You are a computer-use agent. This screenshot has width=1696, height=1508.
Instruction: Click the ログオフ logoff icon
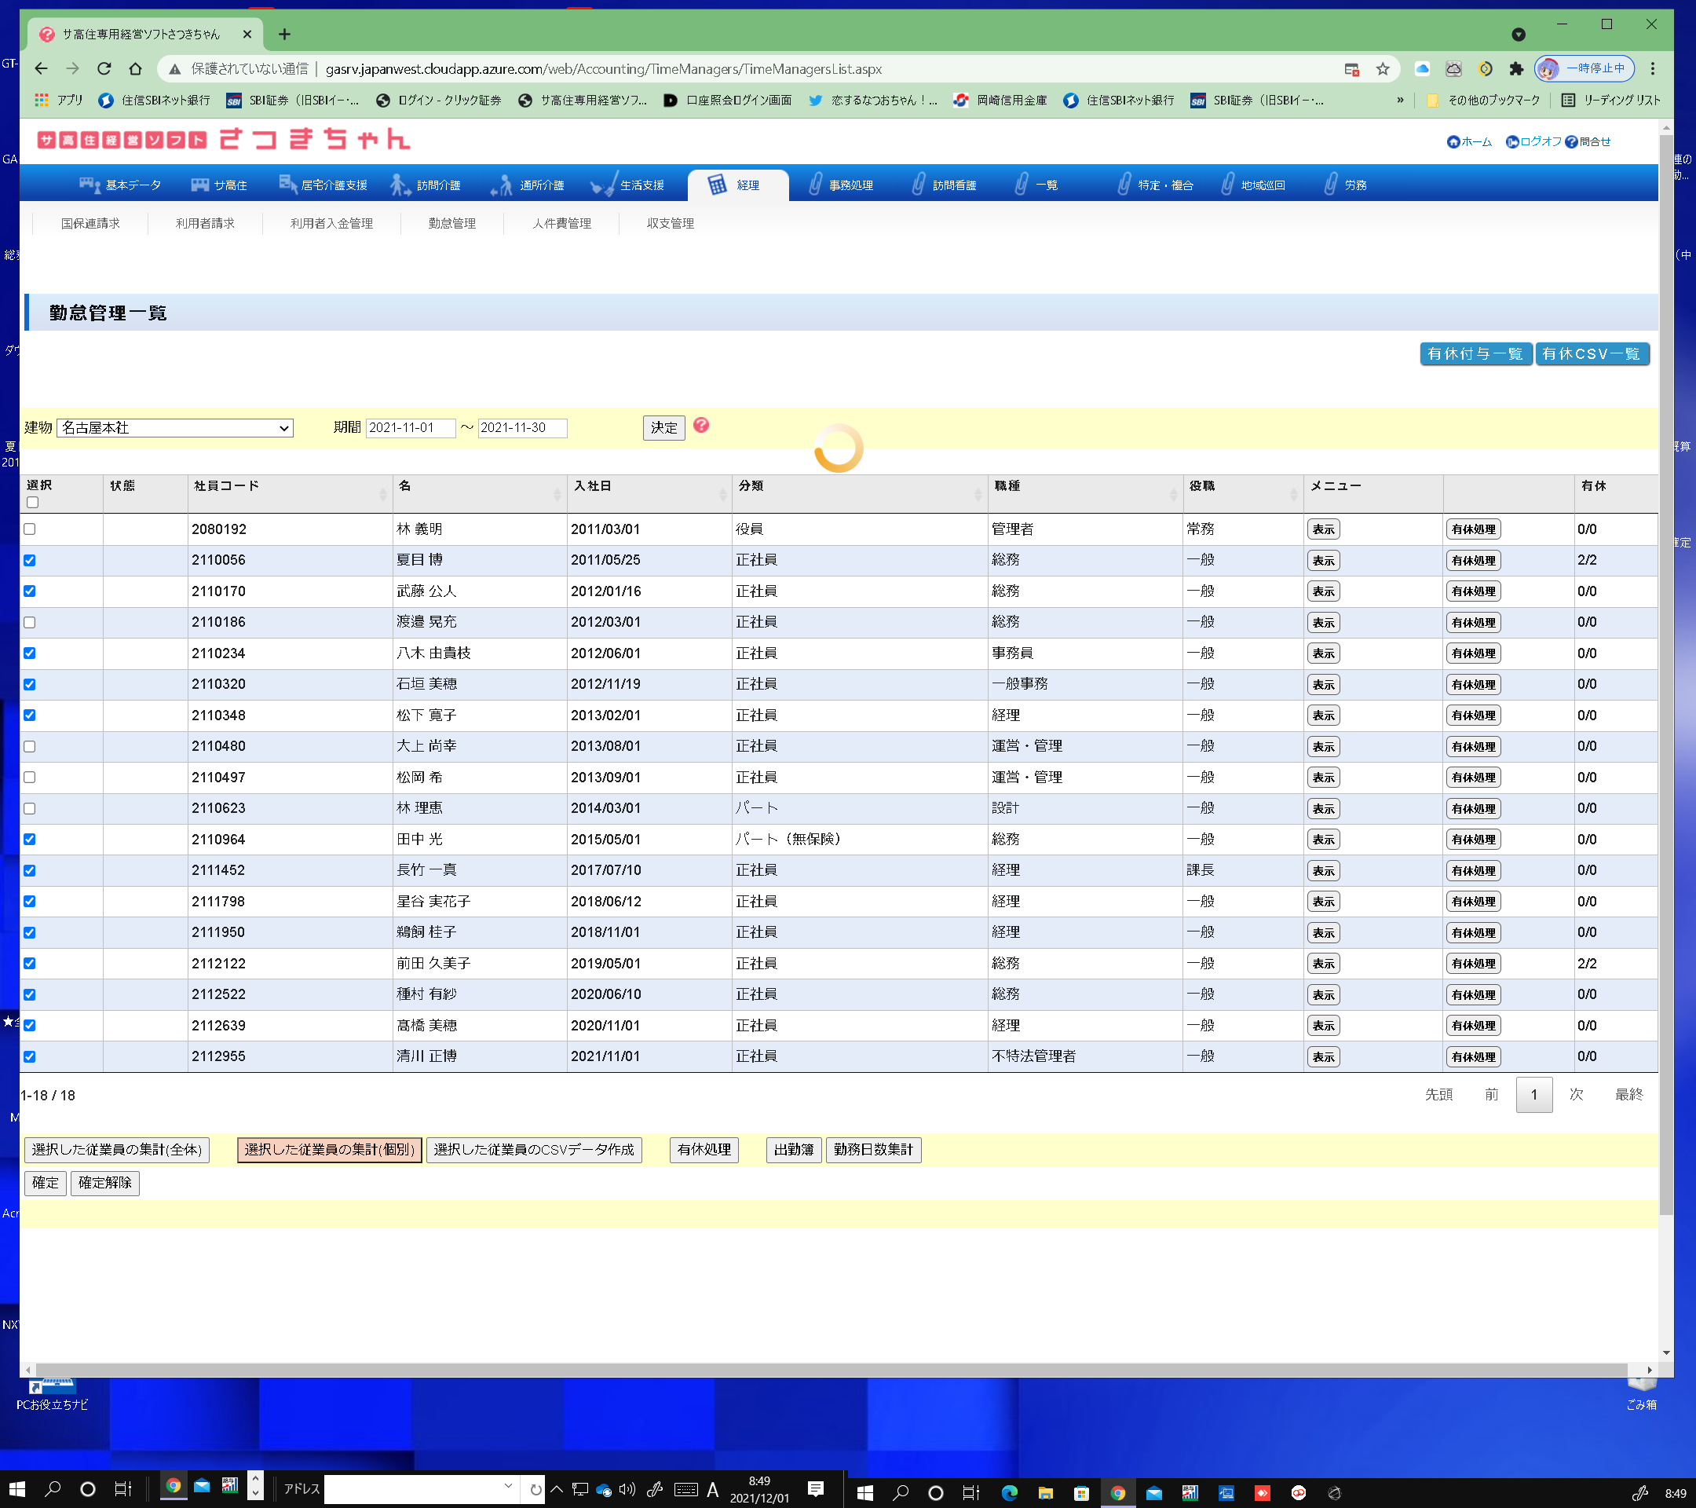(1511, 142)
